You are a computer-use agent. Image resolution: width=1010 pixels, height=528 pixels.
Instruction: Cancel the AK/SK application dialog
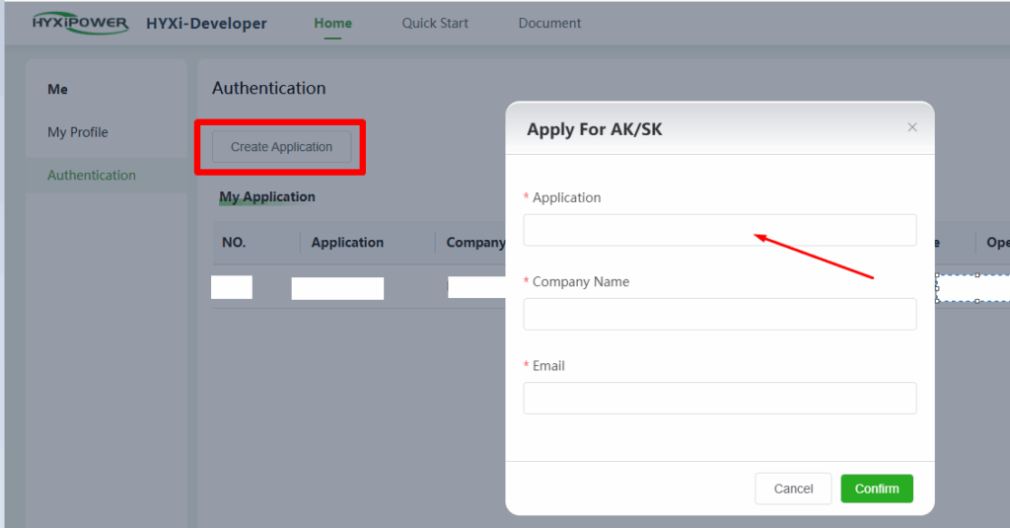point(793,489)
